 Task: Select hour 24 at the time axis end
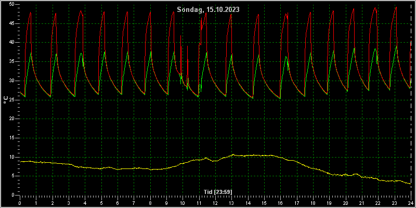click(x=411, y=203)
